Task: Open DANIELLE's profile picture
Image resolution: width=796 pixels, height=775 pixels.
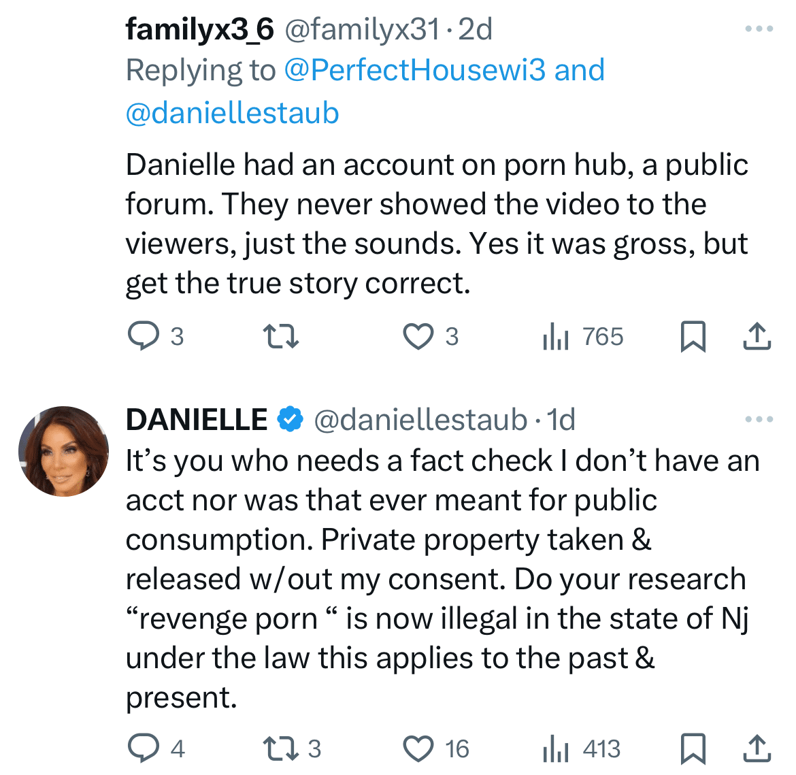Action: tap(63, 449)
